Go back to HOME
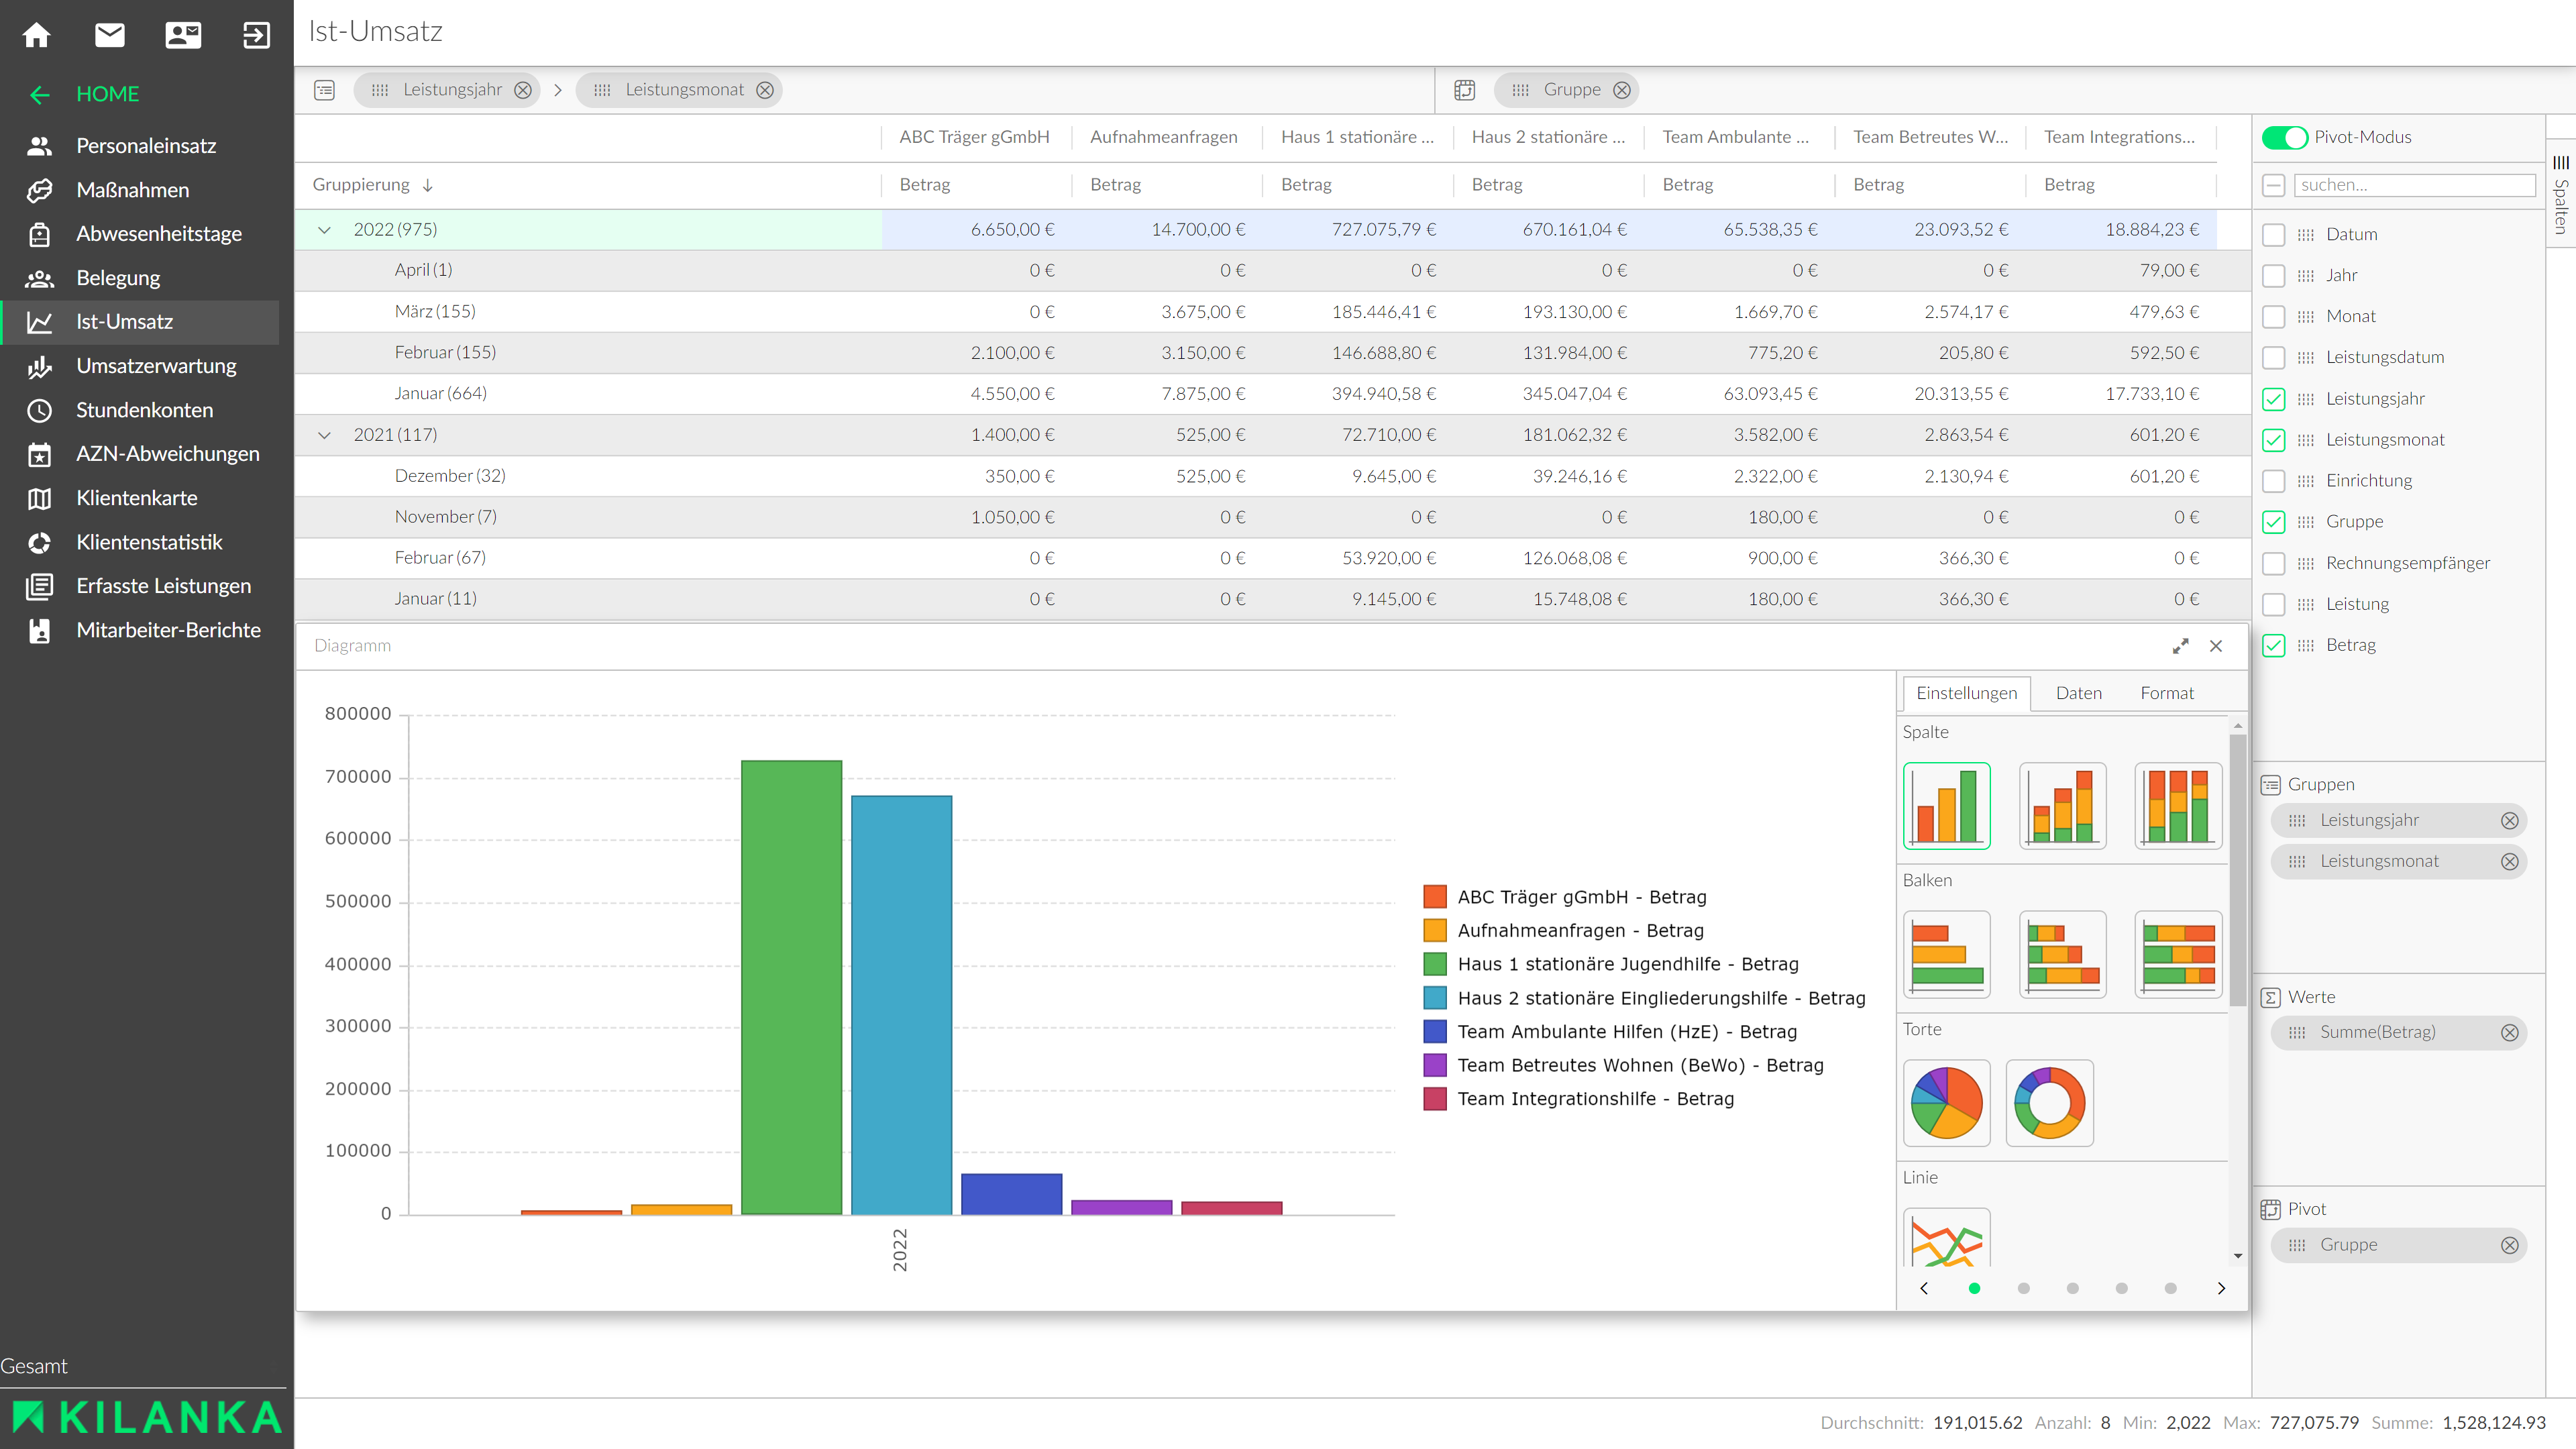Viewport: 2576px width, 1449px height. pos(107,94)
